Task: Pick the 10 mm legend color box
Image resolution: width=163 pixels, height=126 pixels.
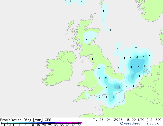Action: 34,123
